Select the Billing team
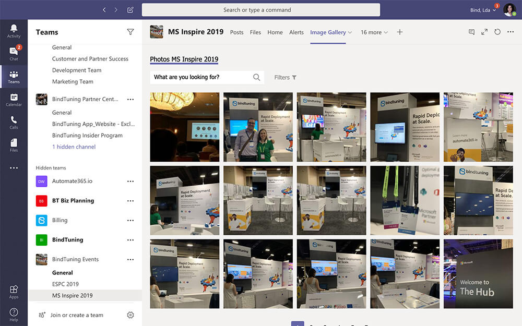522x326 pixels. [x=60, y=220]
